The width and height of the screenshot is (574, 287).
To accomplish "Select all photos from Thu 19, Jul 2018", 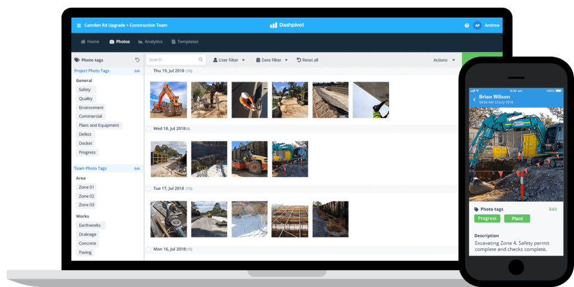I will [149, 71].
